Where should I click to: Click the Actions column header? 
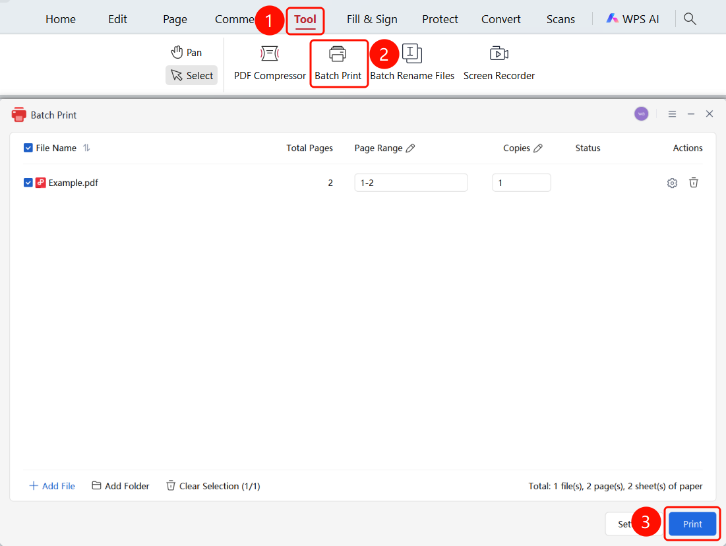[688, 148]
